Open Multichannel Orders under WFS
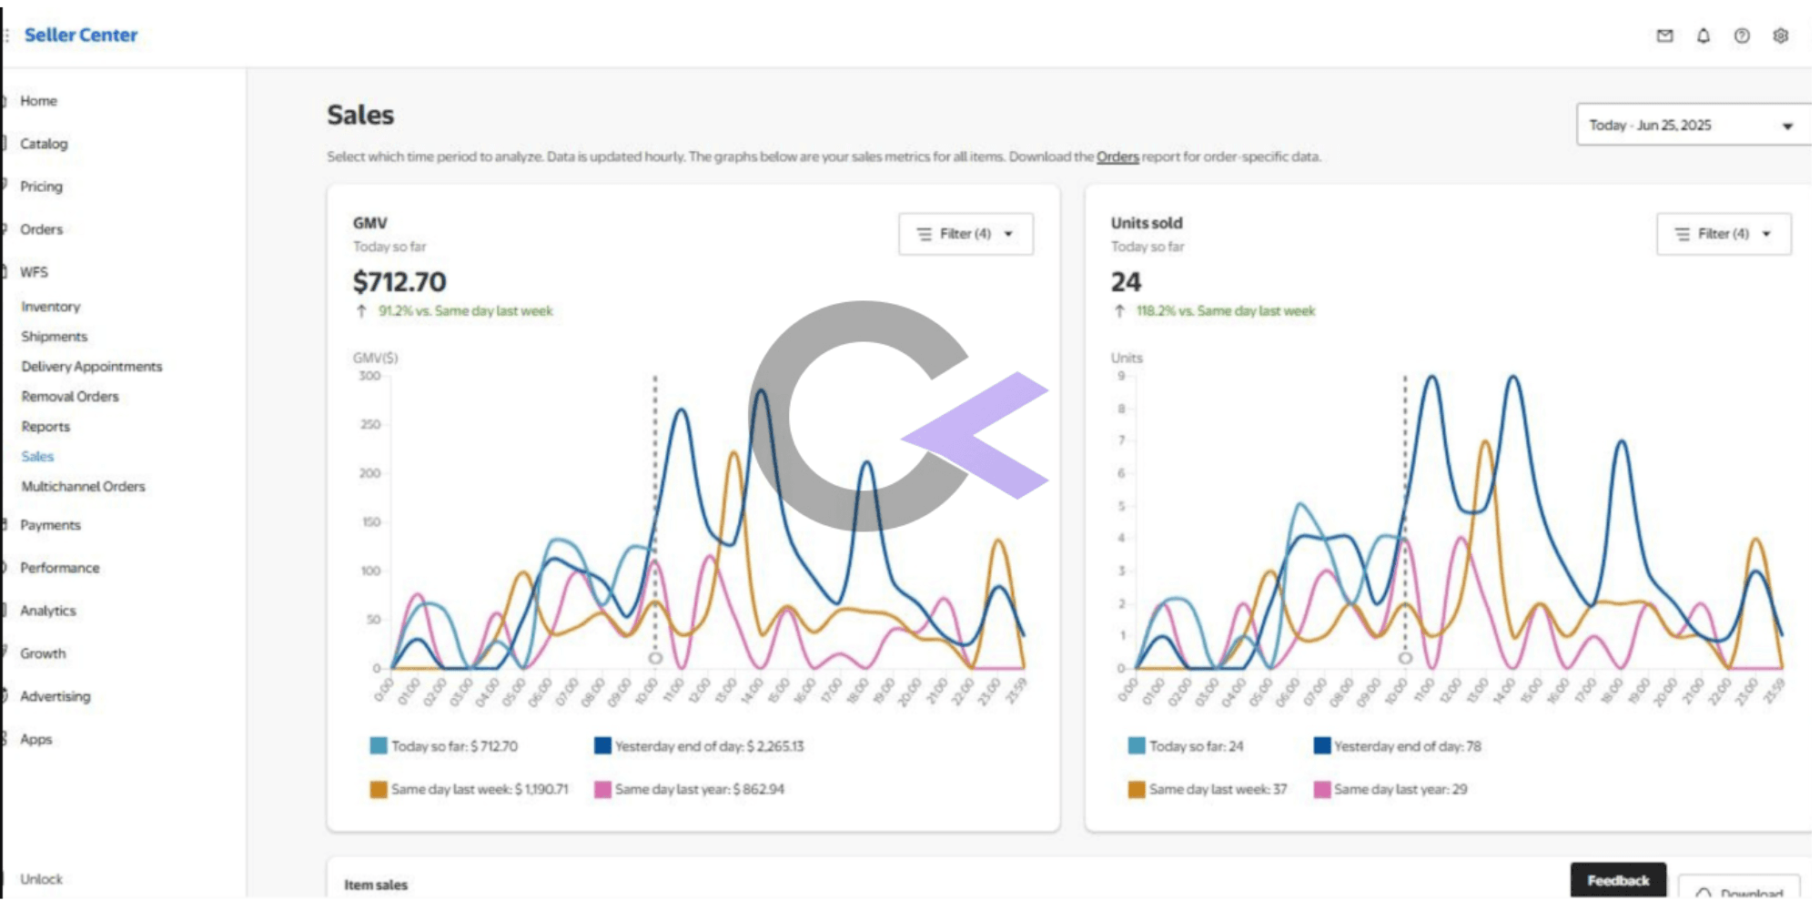 (x=83, y=487)
